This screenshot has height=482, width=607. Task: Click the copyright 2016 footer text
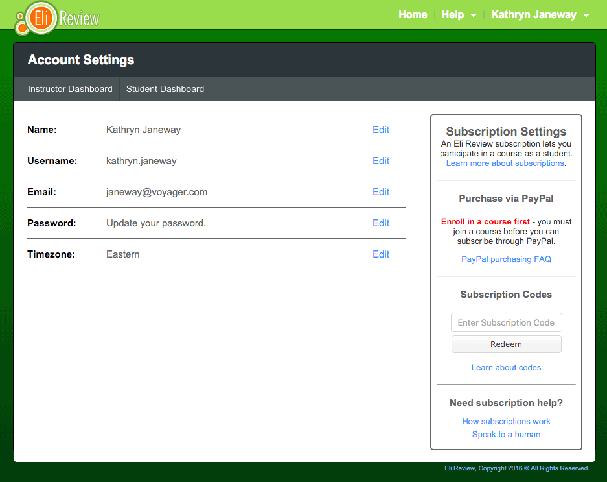pyautogui.click(x=517, y=468)
